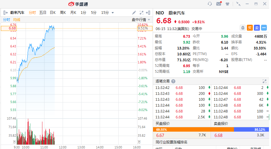Open the messages envelope icon

pyautogui.click(x=219, y=4)
